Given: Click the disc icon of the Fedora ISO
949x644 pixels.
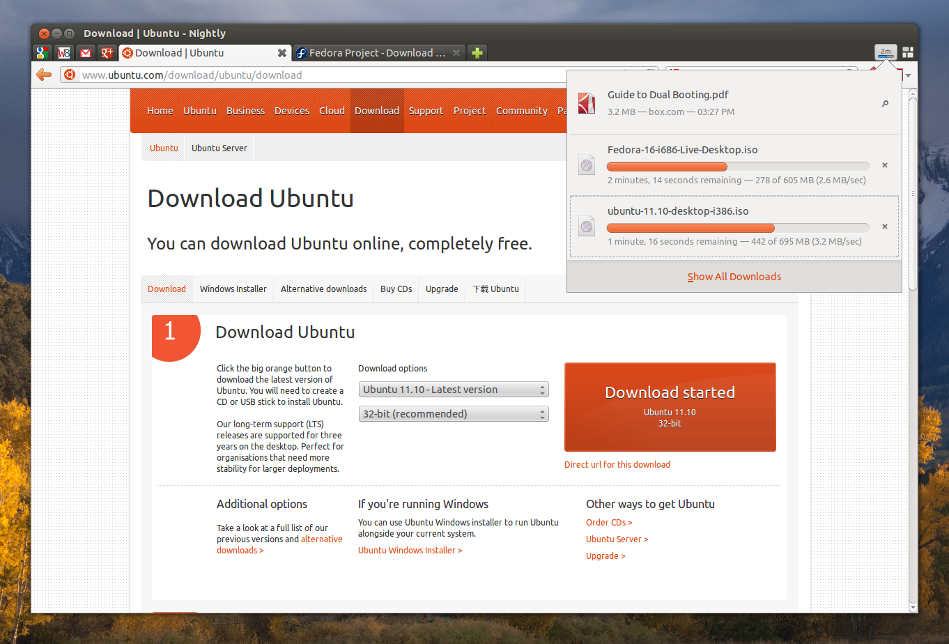Looking at the screenshot, I should (x=587, y=165).
